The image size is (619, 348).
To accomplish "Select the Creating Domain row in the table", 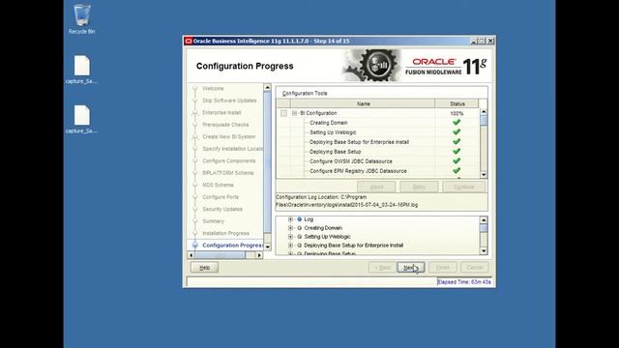I will (377, 123).
